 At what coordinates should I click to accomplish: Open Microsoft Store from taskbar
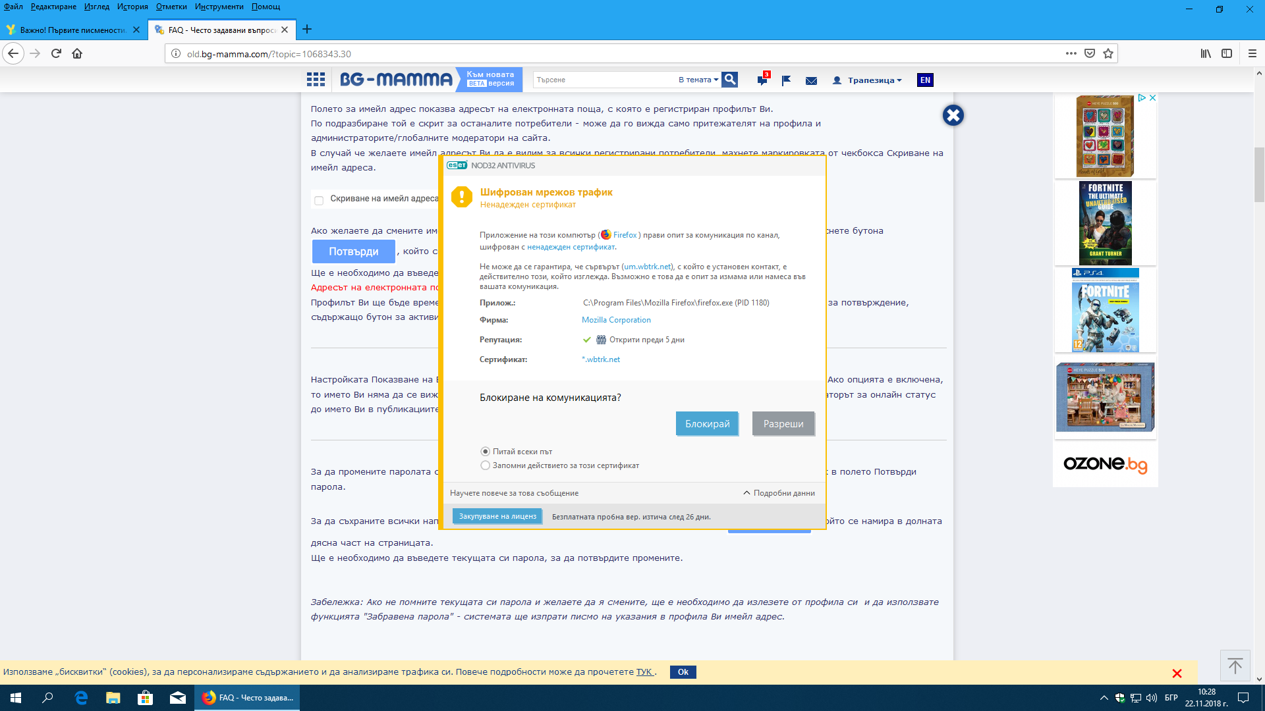pos(145,698)
